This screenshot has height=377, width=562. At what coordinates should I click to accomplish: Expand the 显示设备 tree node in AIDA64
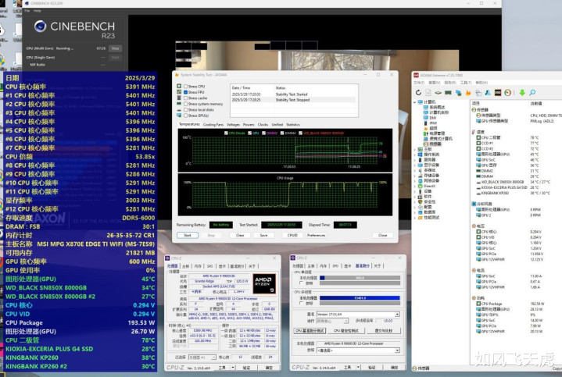point(415,165)
